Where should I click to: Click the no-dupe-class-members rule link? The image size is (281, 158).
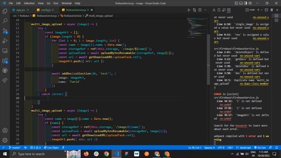[254, 84]
